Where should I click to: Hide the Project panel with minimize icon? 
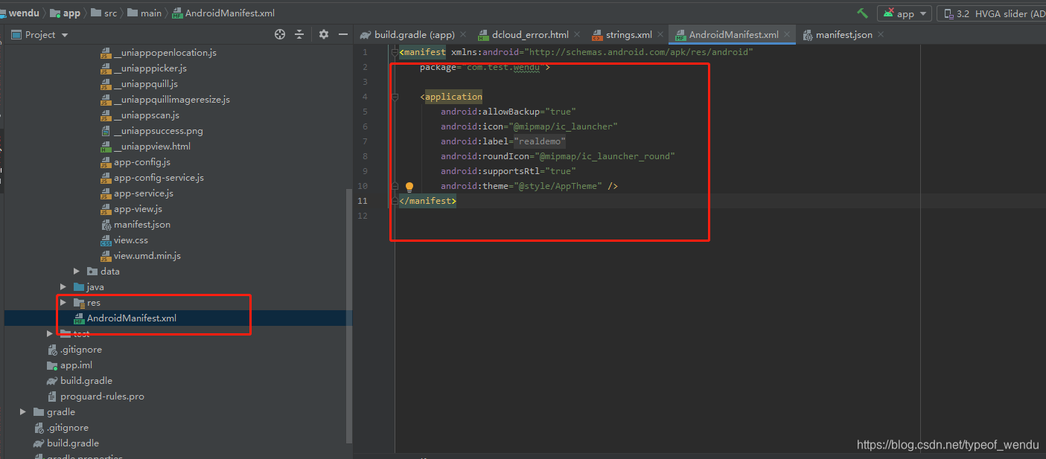pyautogui.click(x=342, y=34)
